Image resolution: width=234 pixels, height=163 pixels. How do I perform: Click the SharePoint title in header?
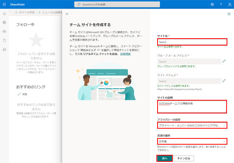17,4
